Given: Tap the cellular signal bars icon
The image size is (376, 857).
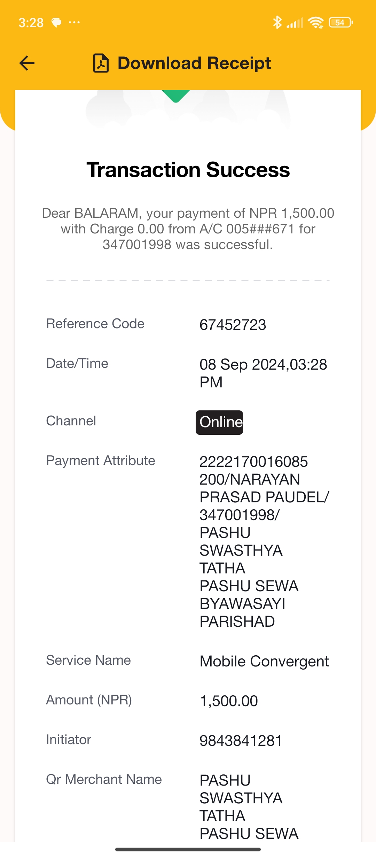Looking at the screenshot, I should pyautogui.click(x=295, y=23).
